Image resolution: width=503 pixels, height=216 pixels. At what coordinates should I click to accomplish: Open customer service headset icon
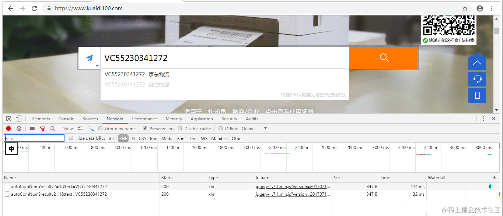click(477, 79)
